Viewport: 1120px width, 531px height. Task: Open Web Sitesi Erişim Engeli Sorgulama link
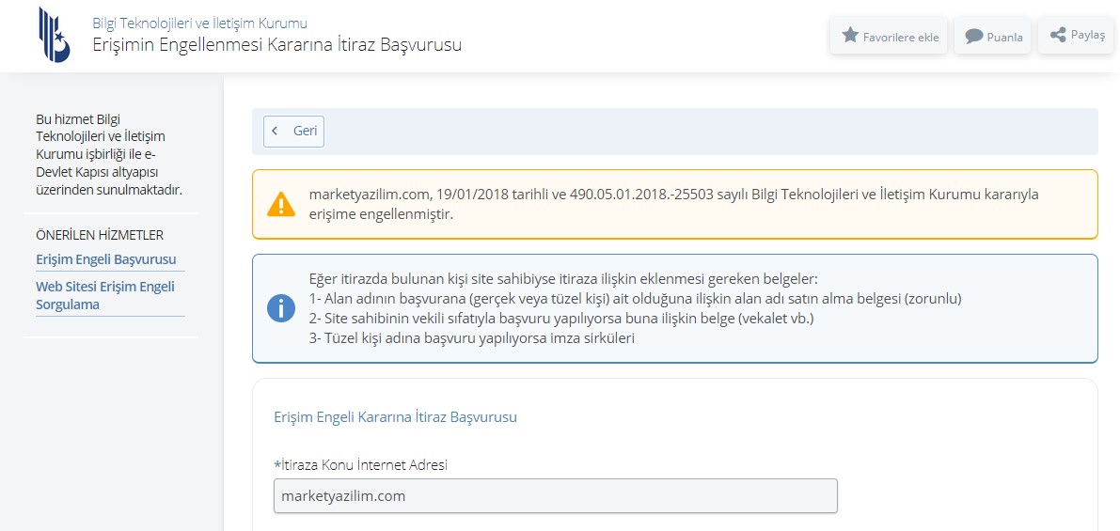click(x=105, y=295)
